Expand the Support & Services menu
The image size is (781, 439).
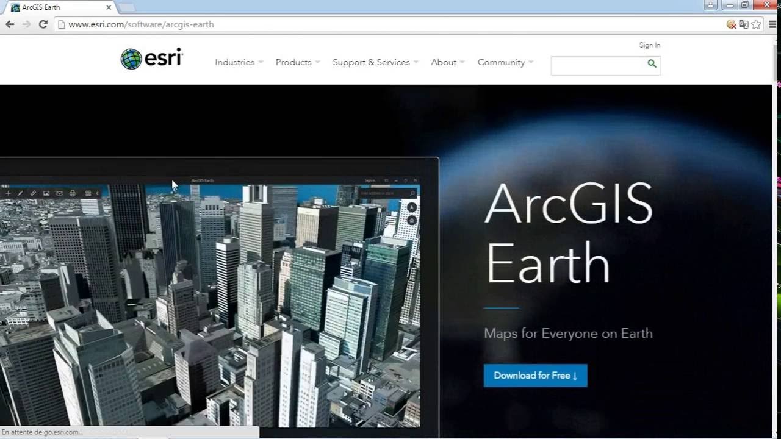(x=375, y=62)
